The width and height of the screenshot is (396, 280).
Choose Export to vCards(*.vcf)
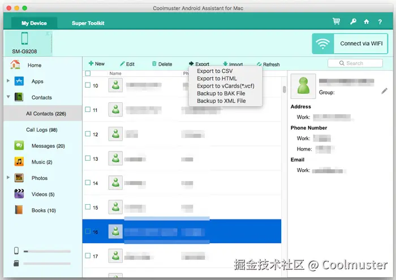(226, 86)
